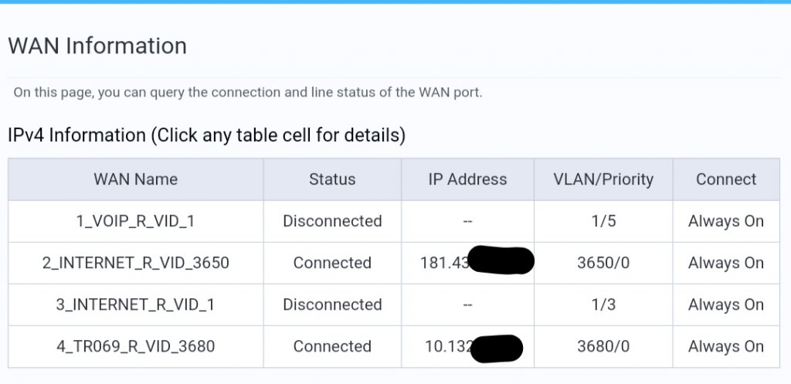
Task: Click the 181.43 IP address cell
Action: 467,263
